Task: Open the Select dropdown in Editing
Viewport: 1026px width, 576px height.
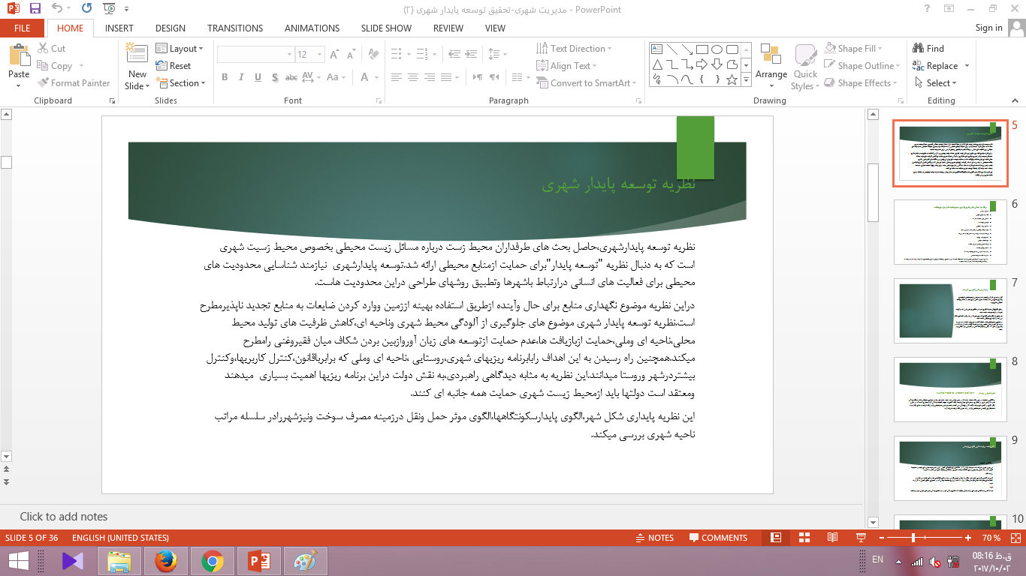Action: coord(935,83)
